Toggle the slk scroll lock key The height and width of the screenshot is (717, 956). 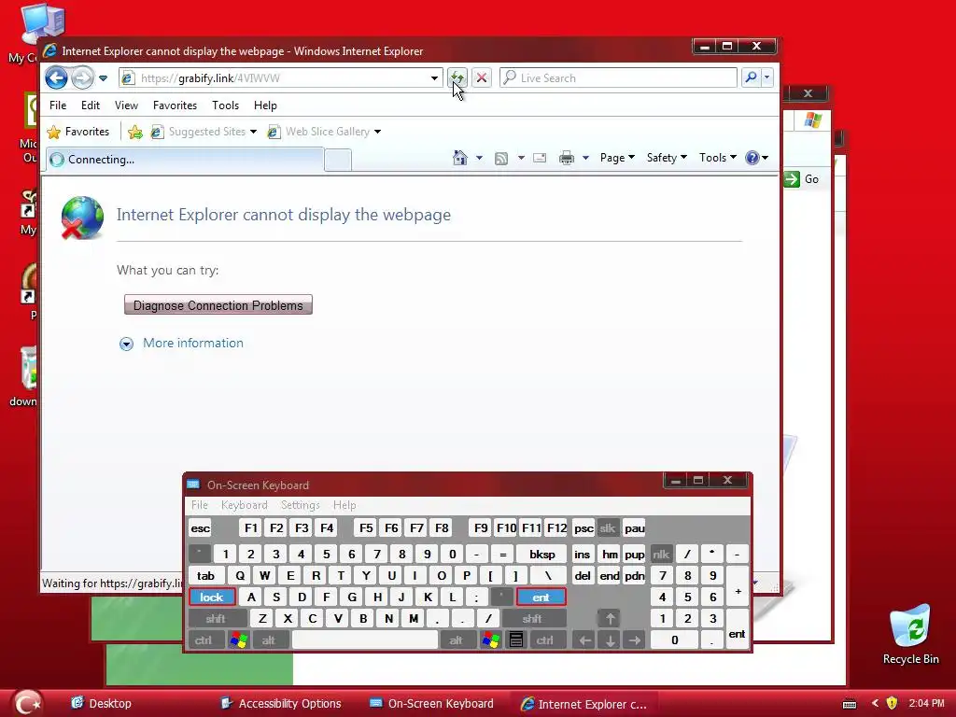[608, 528]
